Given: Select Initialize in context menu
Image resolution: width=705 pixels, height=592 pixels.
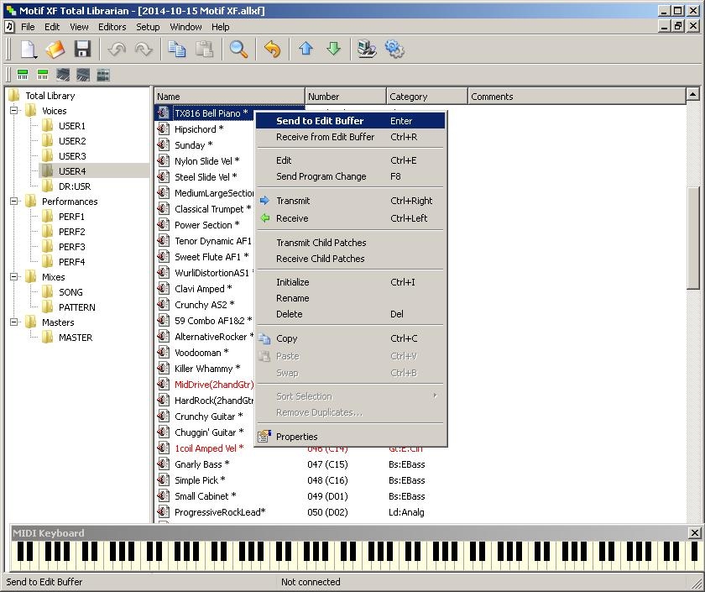Looking at the screenshot, I should 350,282.
